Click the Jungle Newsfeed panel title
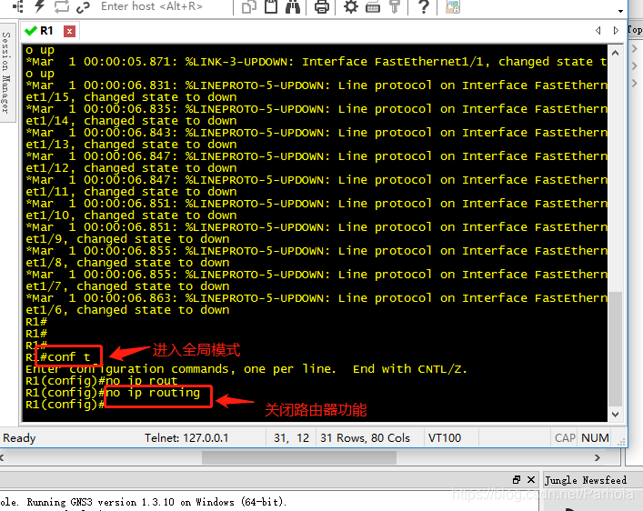Screen dimensions: 643x511 (x=585, y=480)
